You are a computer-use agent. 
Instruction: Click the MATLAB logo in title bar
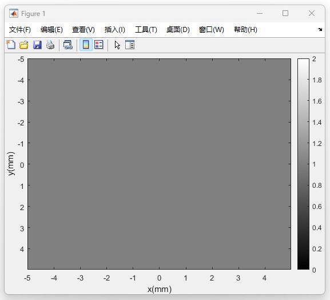pyautogui.click(x=14, y=14)
